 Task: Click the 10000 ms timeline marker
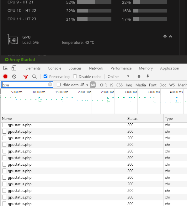(x=39, y=92)
